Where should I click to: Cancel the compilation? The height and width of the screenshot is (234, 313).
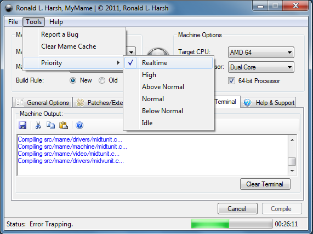pos(237,209)
